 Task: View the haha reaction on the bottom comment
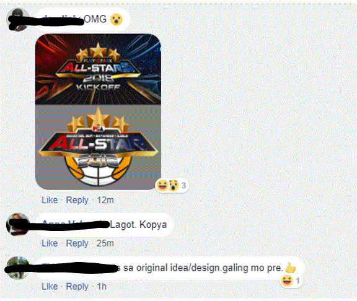coord(286,281)
